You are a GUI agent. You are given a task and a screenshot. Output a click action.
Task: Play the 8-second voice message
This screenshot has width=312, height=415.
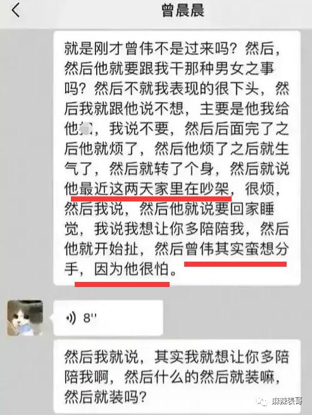(108, 318)
